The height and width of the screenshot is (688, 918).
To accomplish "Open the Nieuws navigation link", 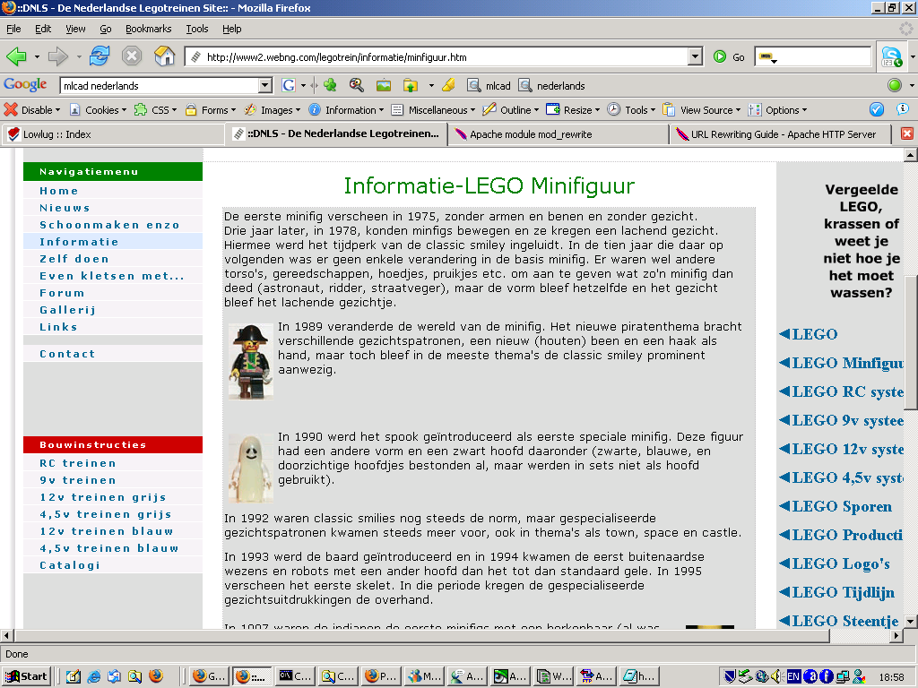I will 65,208.
